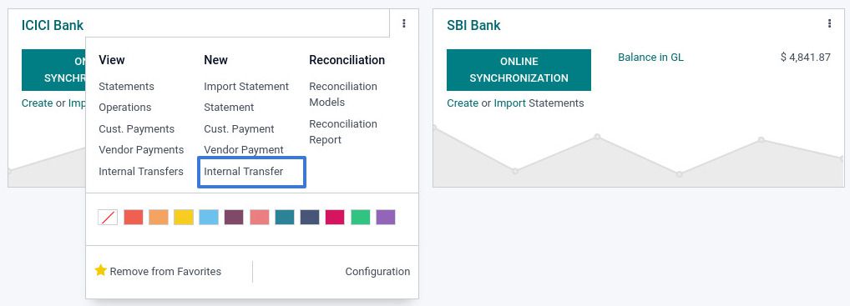Pick the yellow color swatch

(184, 217)
